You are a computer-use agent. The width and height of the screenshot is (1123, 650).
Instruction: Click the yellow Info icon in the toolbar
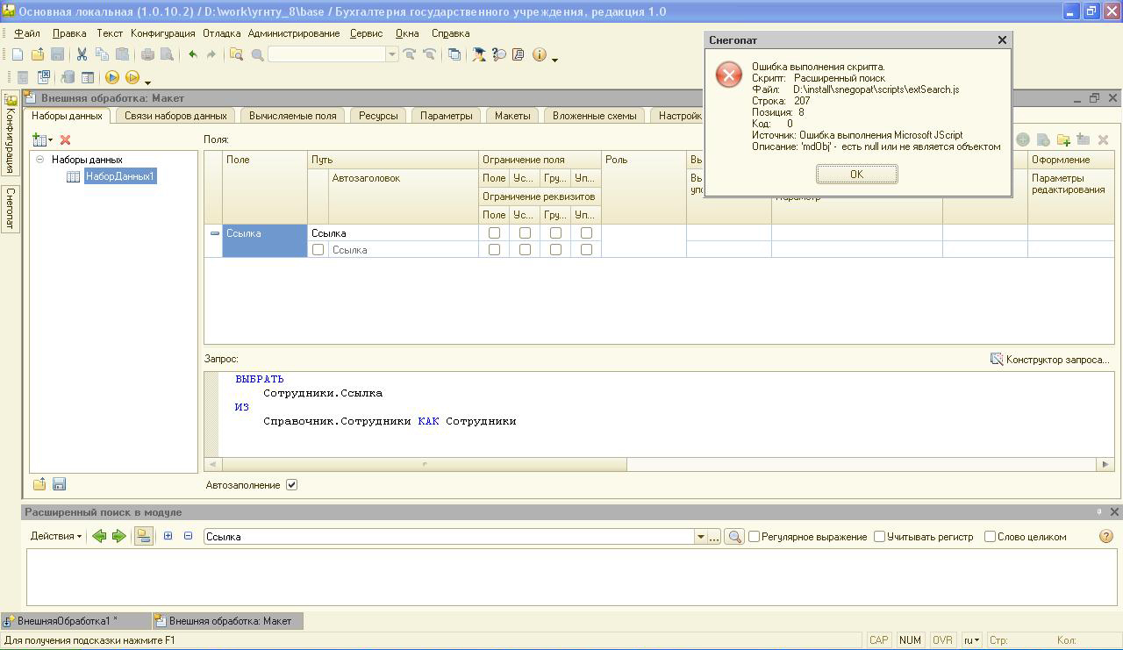click(539, 54)
